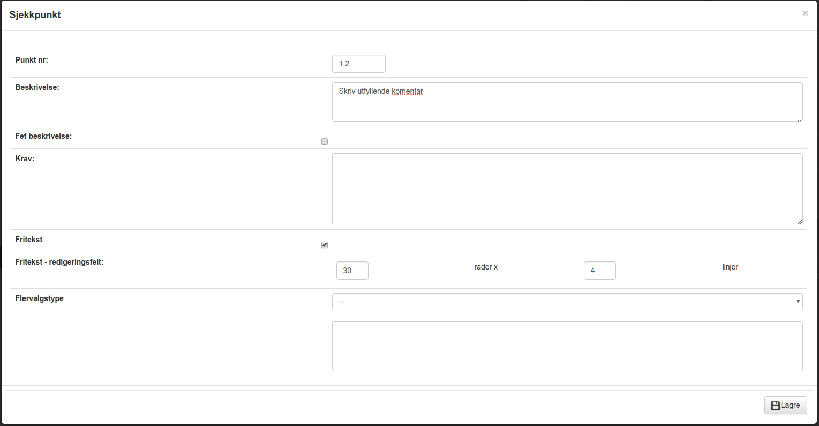
Task: Close the Sjekkpunkt dialog
Action: tap(805, 13)
